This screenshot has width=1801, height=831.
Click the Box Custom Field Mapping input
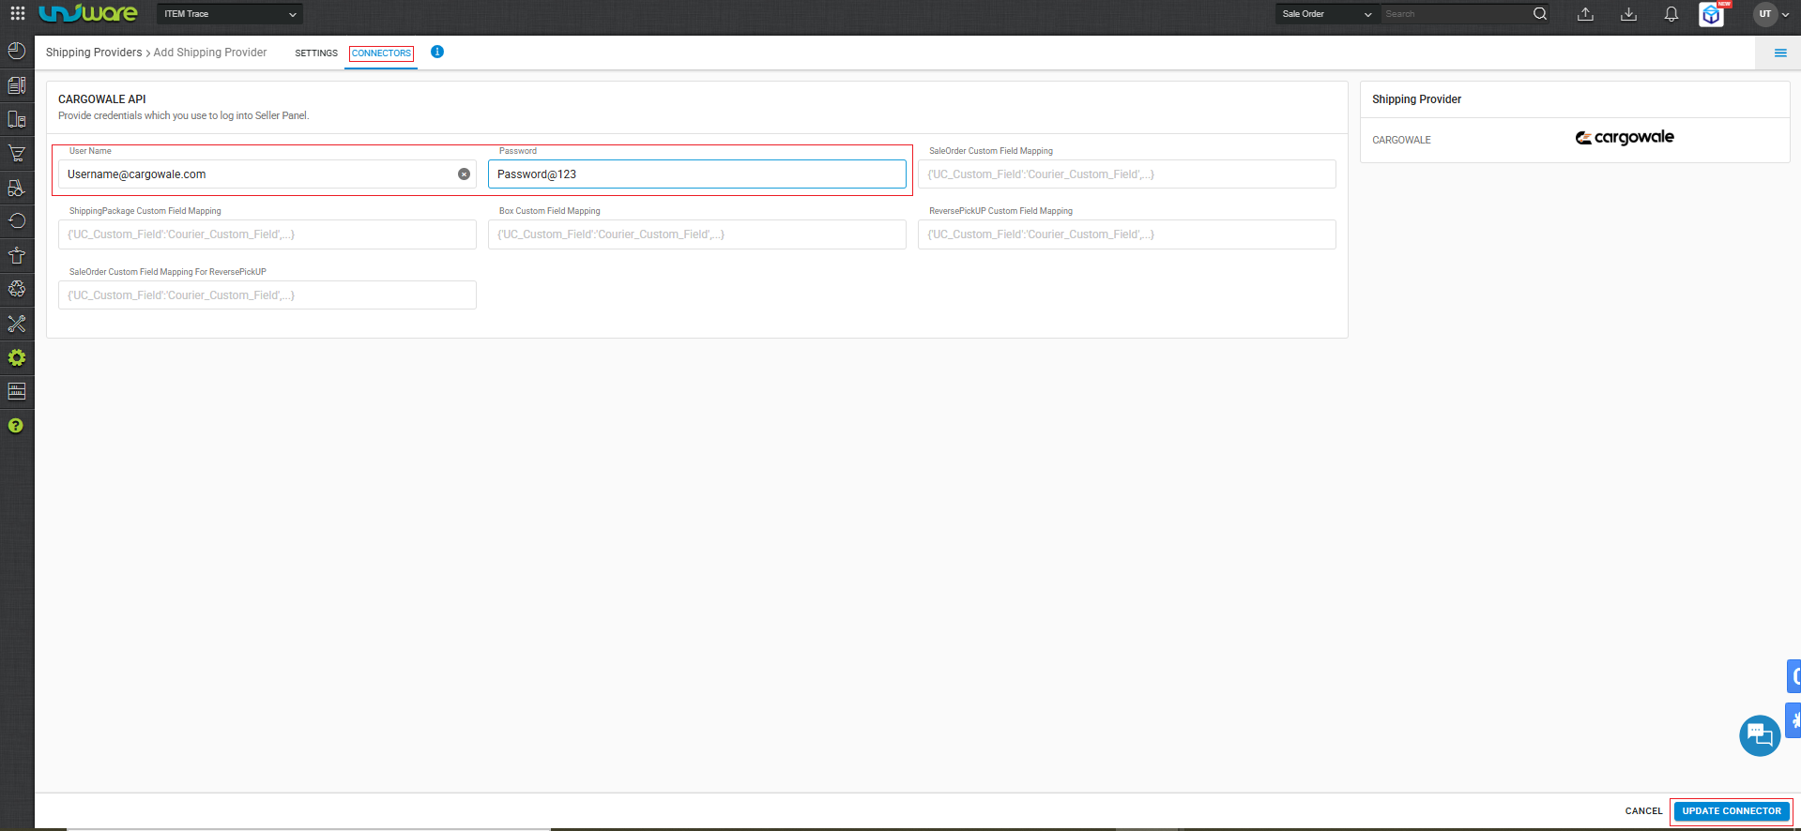tap(697, 234)
